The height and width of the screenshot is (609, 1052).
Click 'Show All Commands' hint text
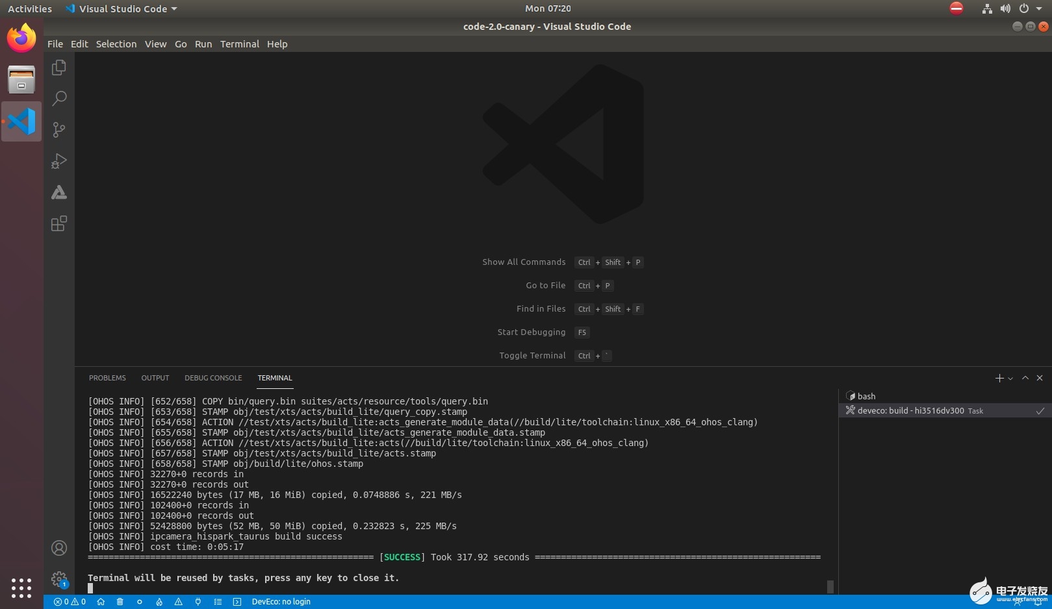point(524,262)
